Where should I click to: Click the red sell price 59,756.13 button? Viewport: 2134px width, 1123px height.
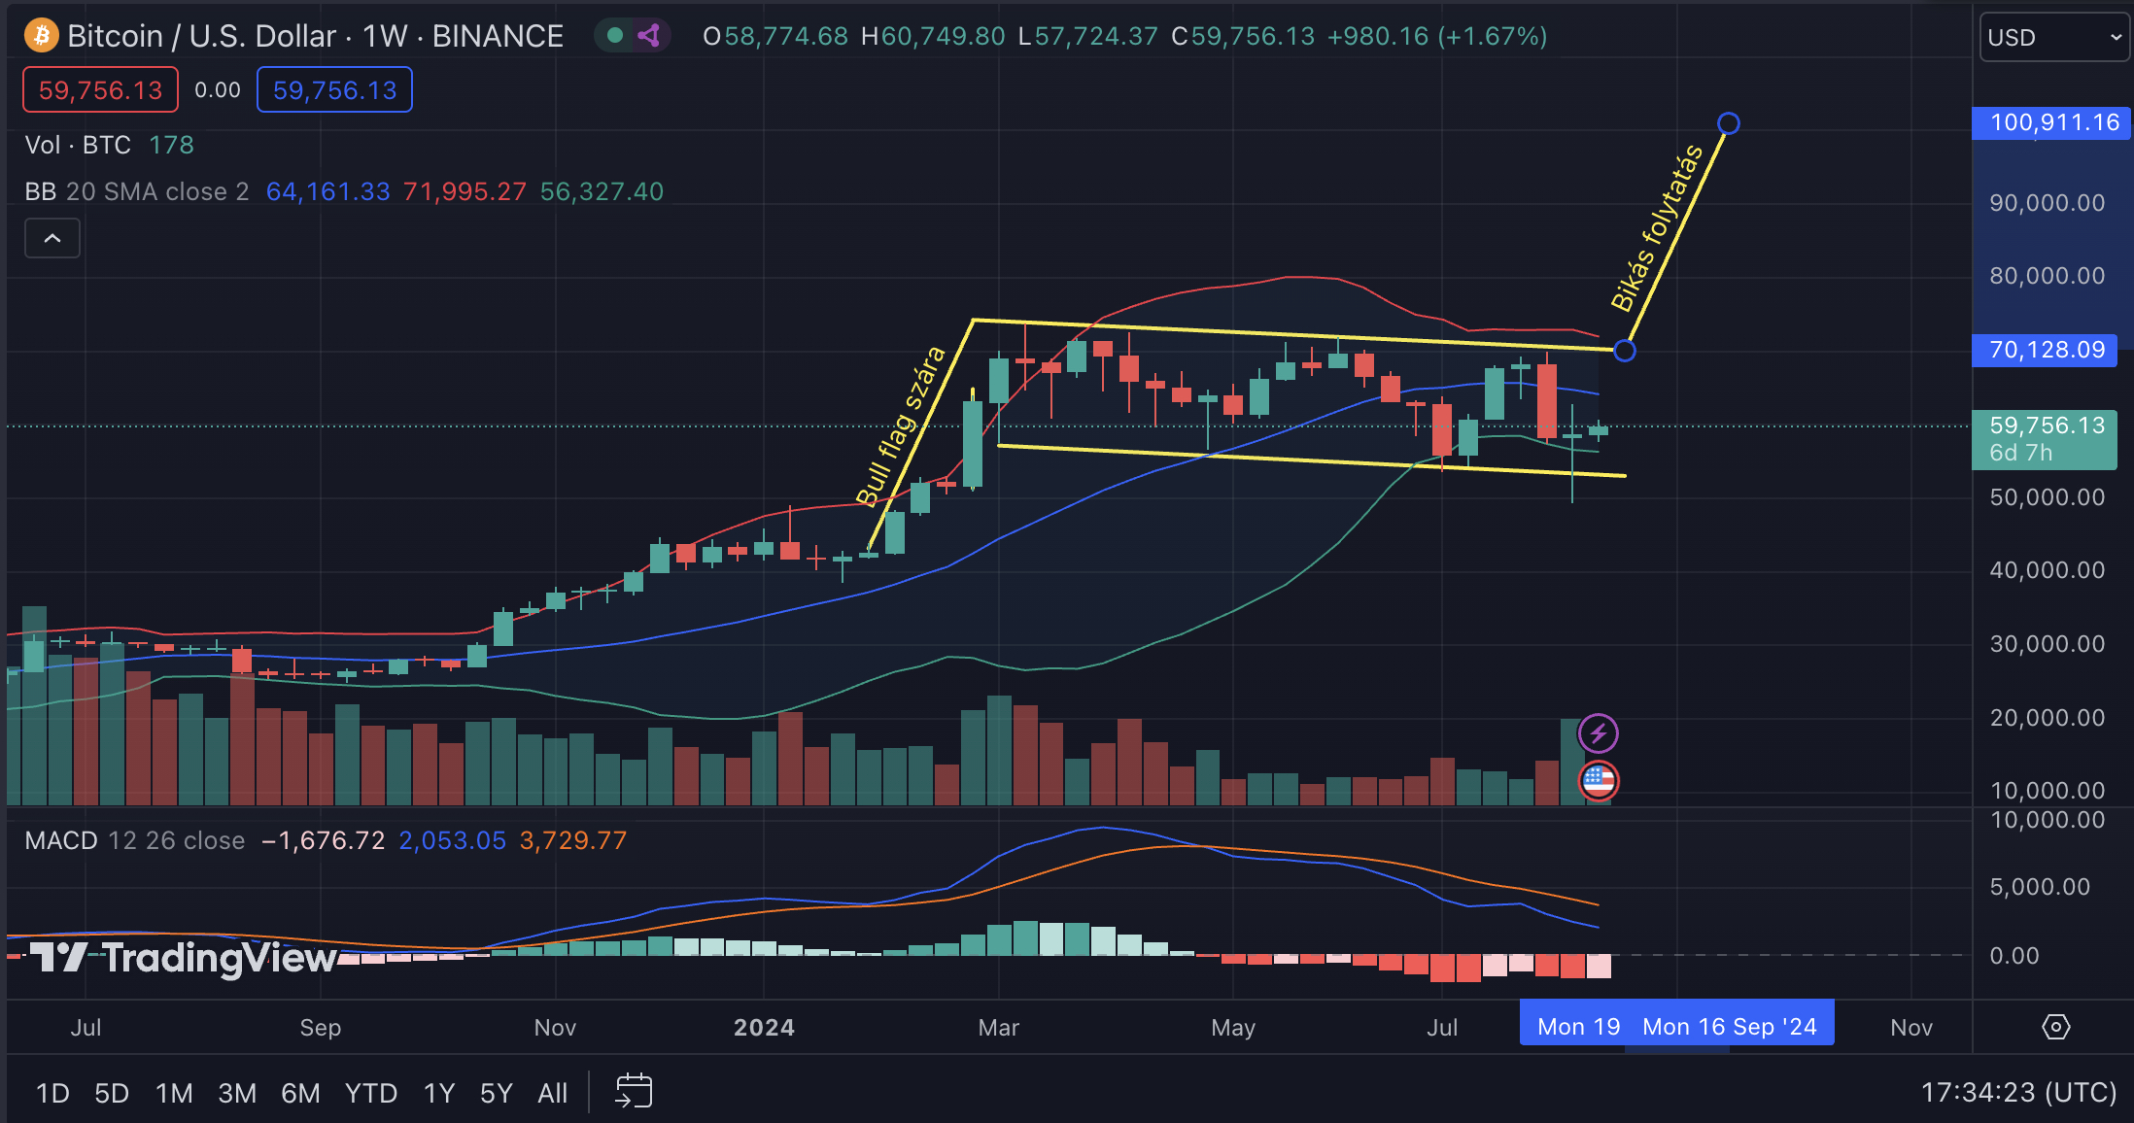tap(100, 90)
